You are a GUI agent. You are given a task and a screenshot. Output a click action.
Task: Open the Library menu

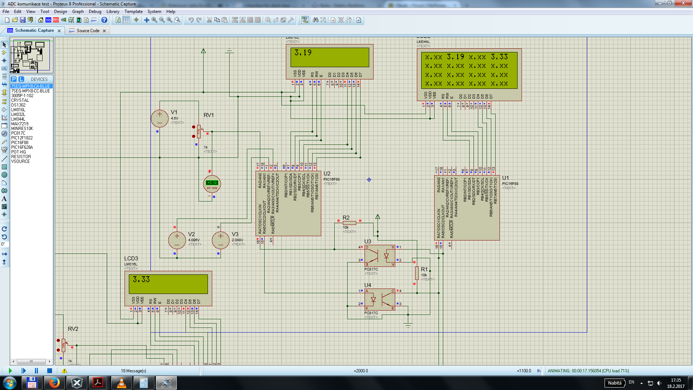click(113, 12)
